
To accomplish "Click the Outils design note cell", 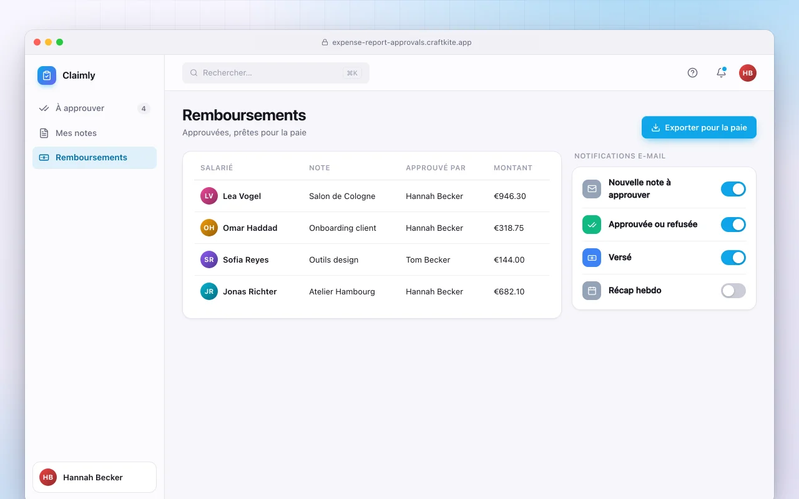I will [x=333, y=259].
